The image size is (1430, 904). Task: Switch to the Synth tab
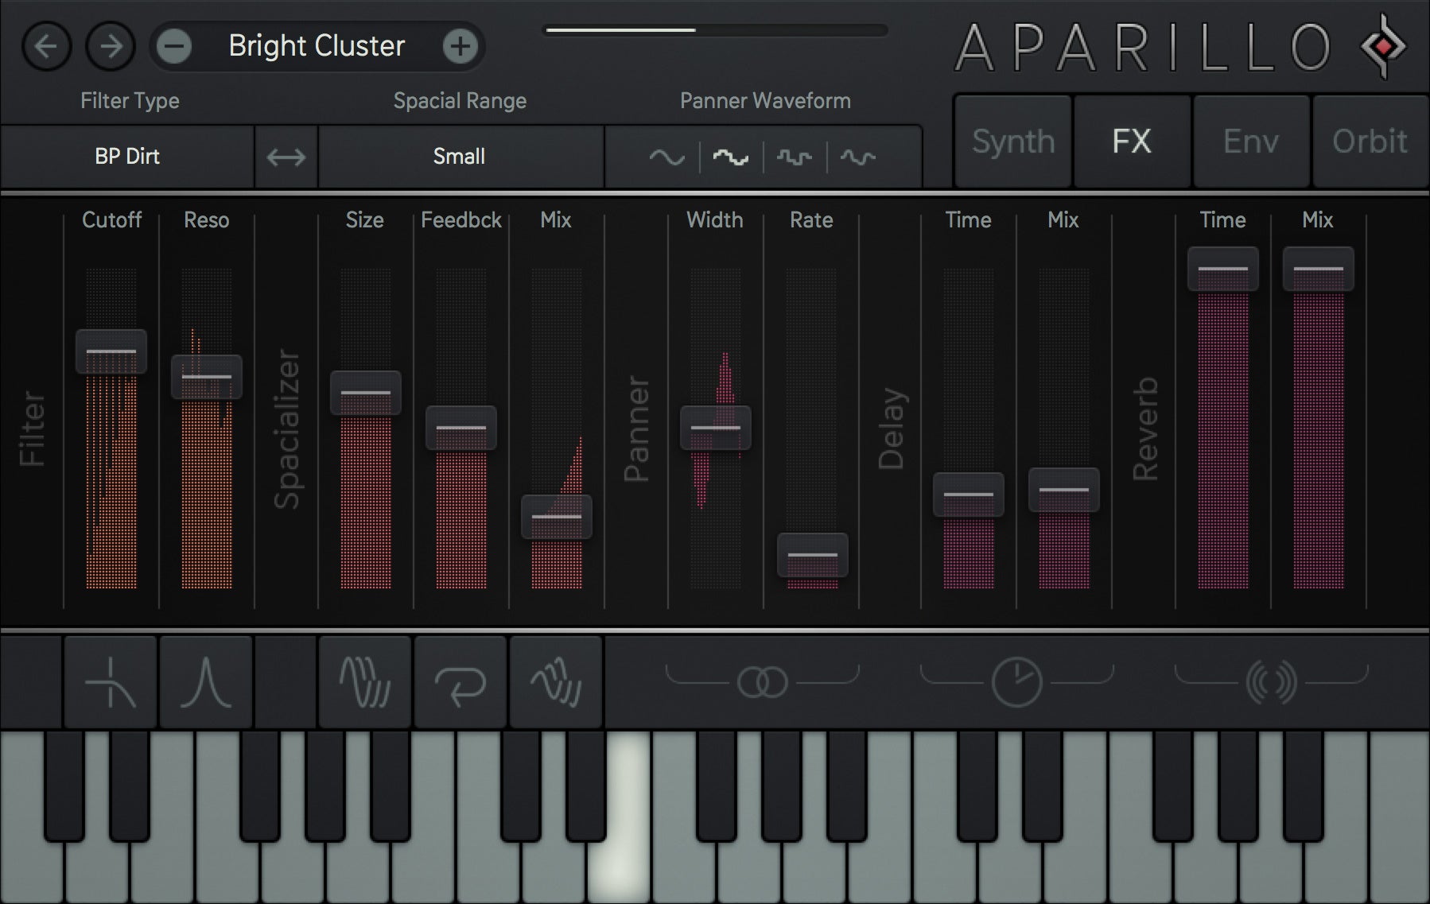point(1011,142)
